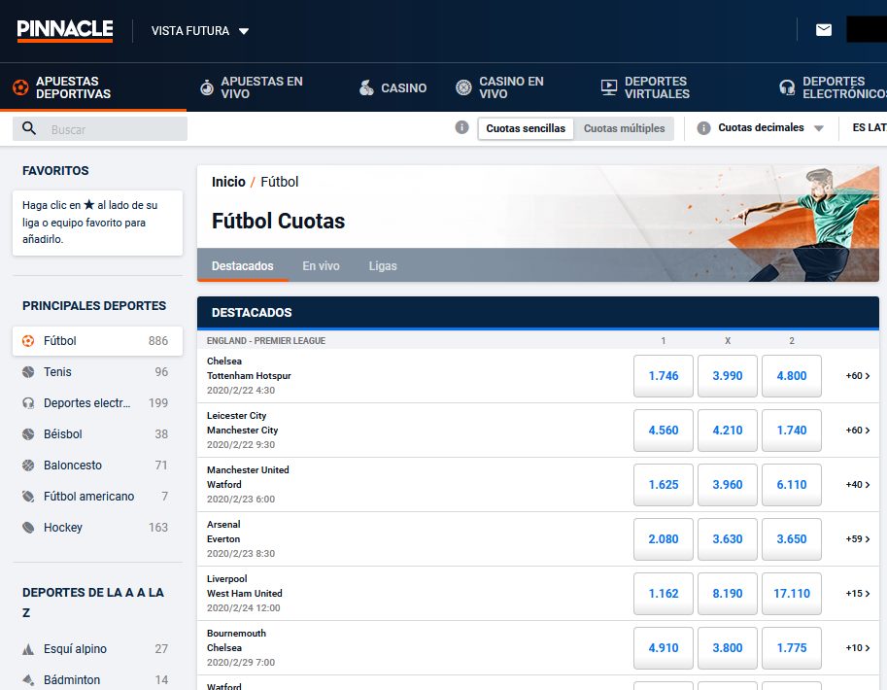Screen dimensions: 887x690
Task: Open the Chelsea vs Tottenham Hotspur match
Action: pyautogui.click(x=249, y=375)
